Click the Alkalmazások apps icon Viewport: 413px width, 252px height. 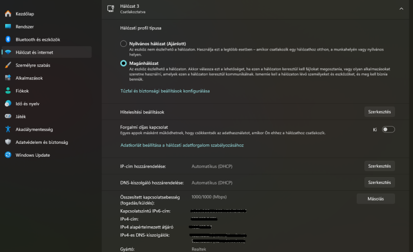click(8, 78)
